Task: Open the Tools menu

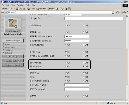Action: 28,5
